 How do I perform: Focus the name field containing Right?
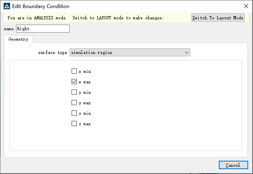(43, 29)
